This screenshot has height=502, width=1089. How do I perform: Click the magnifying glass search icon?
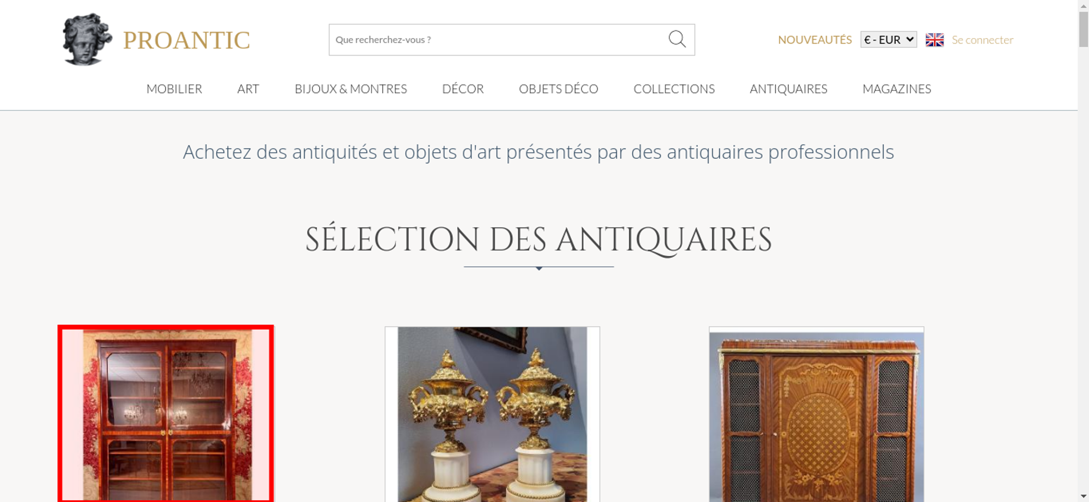coord(677,39)
